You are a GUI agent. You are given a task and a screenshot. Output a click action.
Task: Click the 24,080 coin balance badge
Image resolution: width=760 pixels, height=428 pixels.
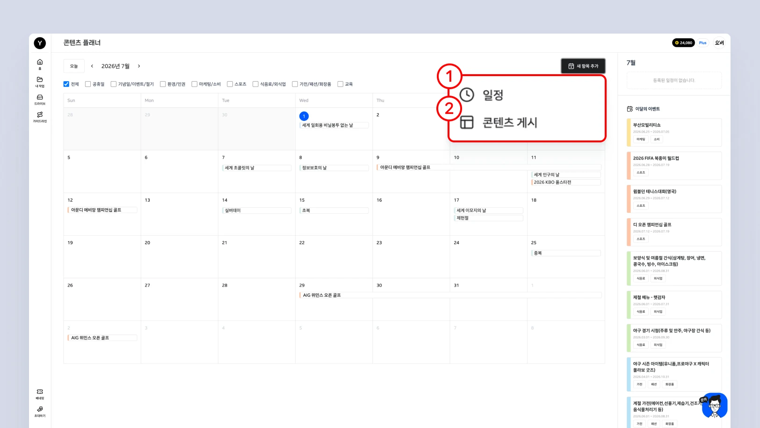683,43
